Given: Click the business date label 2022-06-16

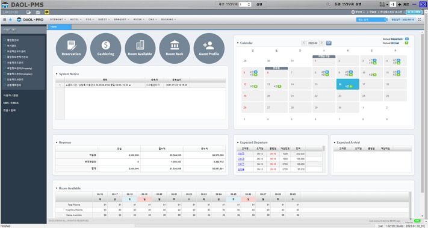Looking at the screenshot, I should point(402,20).
